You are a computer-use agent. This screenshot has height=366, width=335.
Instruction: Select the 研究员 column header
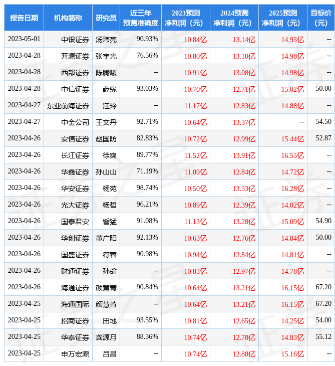tap(106, 18)
